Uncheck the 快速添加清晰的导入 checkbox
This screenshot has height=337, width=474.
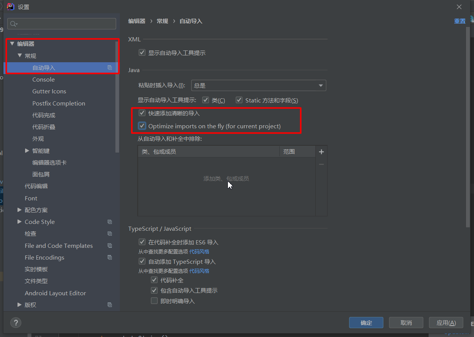pos(142,113)
